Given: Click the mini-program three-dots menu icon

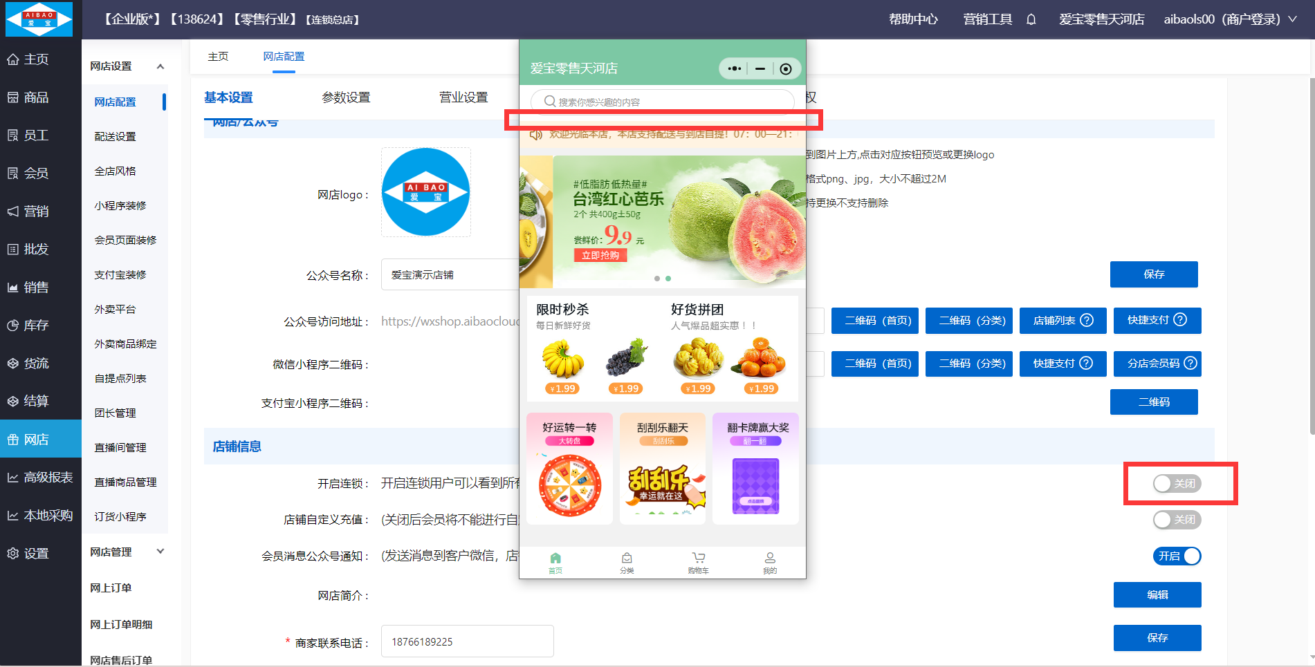Looking at the screenshot, I should (x=735, y=68).
